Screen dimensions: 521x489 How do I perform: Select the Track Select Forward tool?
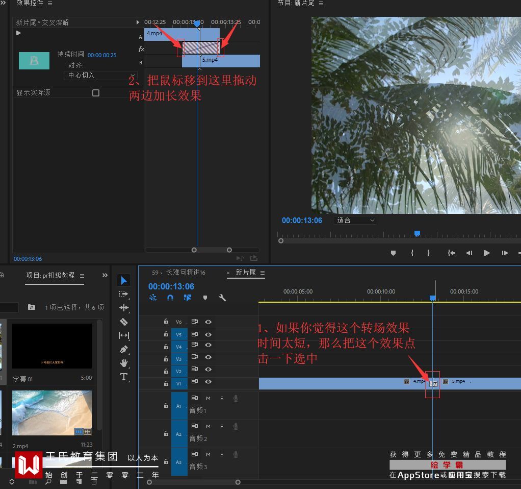click(x=123, y=294)
